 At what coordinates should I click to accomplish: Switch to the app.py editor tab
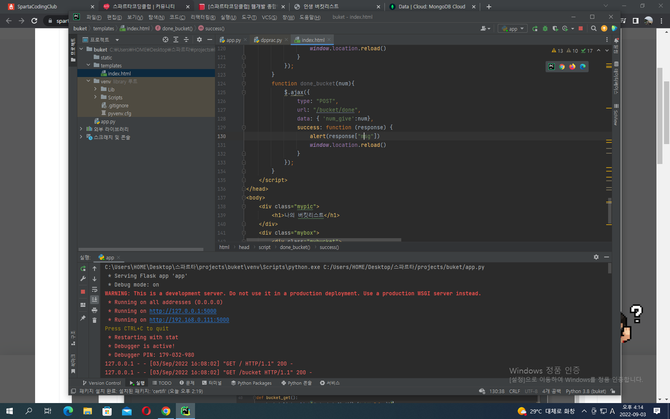(x=233, y=40)
